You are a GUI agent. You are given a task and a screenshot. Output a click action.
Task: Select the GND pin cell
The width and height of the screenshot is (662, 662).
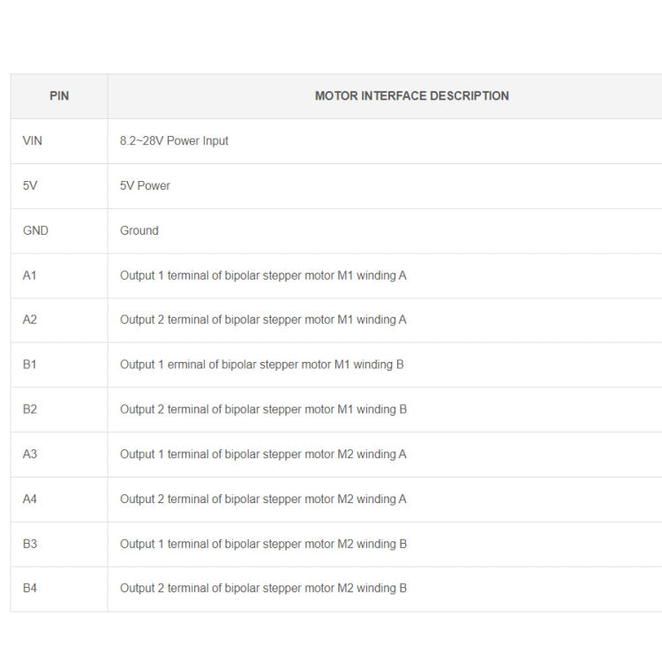coord(35,231)
